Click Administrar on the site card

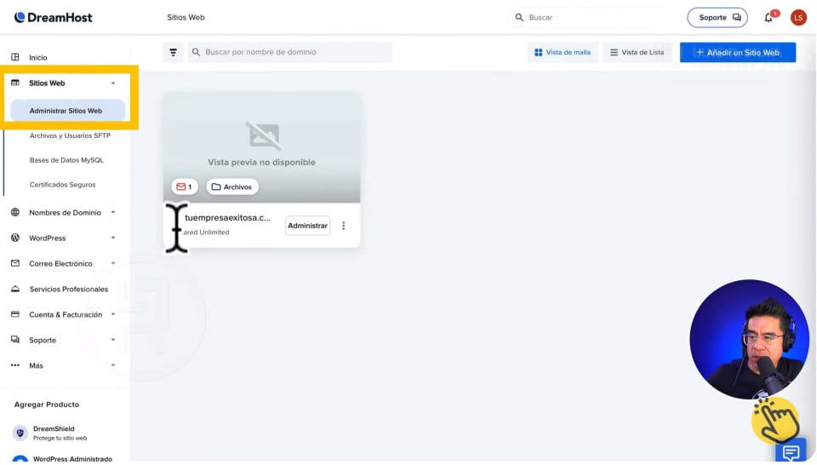307,226
